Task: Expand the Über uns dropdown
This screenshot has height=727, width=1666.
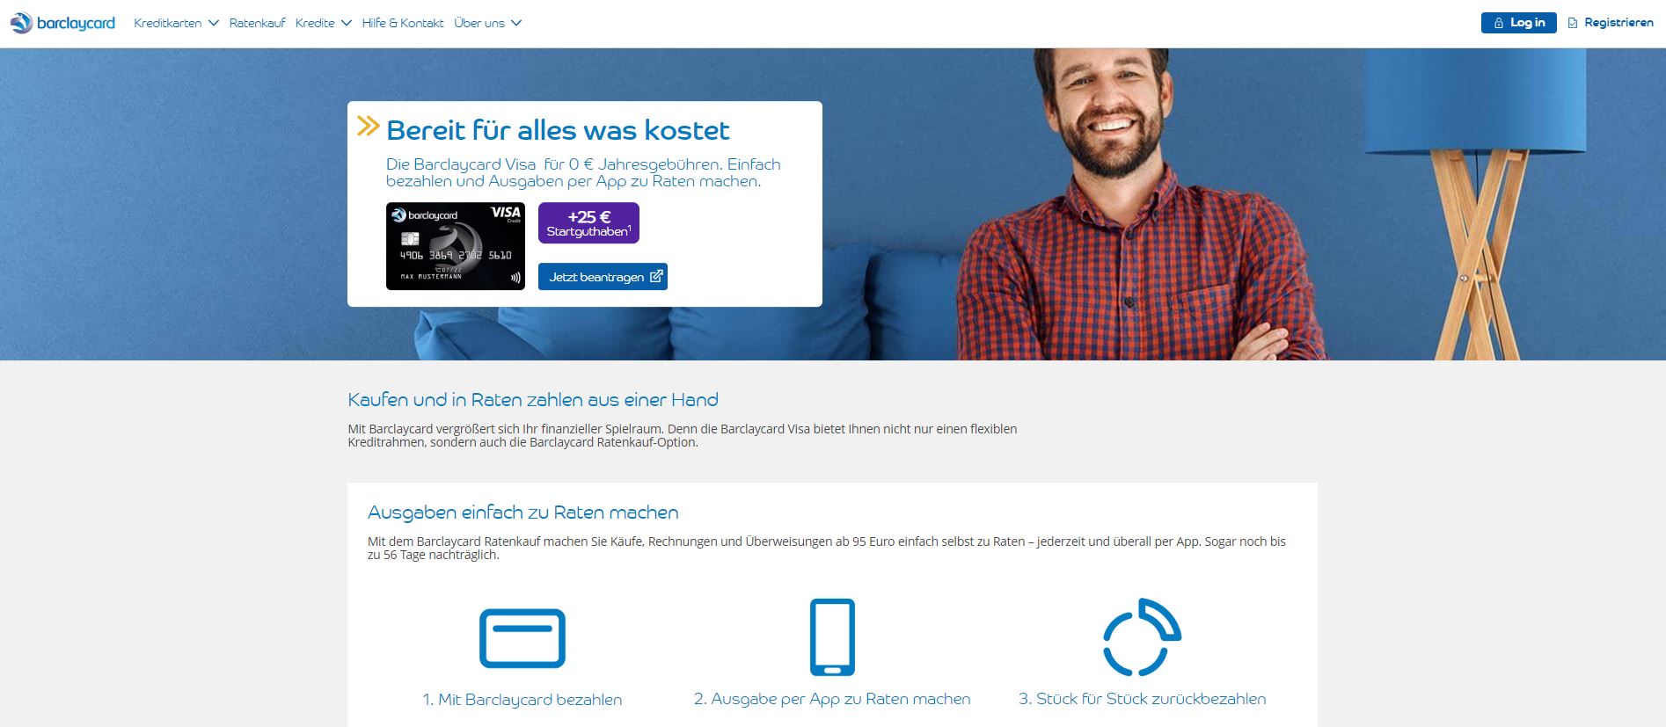Action: (x=488, y=23)
